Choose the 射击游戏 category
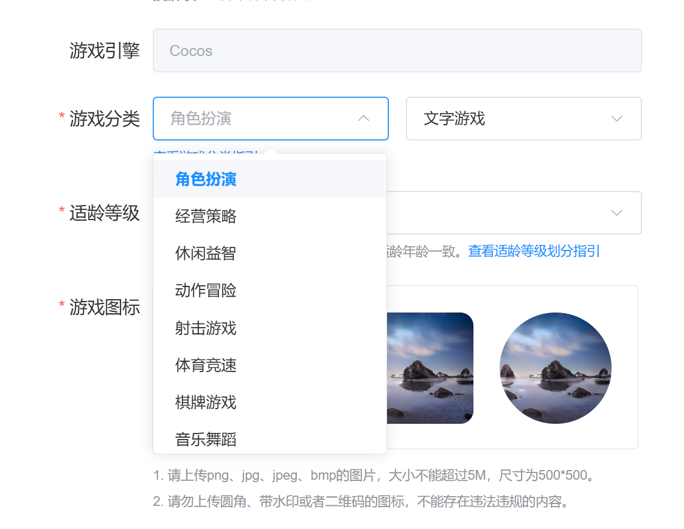The height and width of the screenshot is (529, 684). 270,328
